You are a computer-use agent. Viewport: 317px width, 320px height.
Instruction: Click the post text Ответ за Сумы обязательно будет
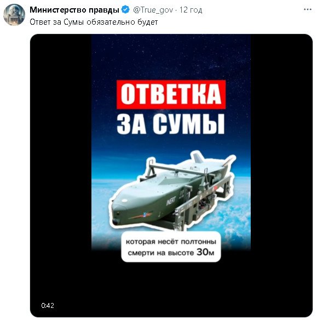pyautogui.click(x=94, y=22)
